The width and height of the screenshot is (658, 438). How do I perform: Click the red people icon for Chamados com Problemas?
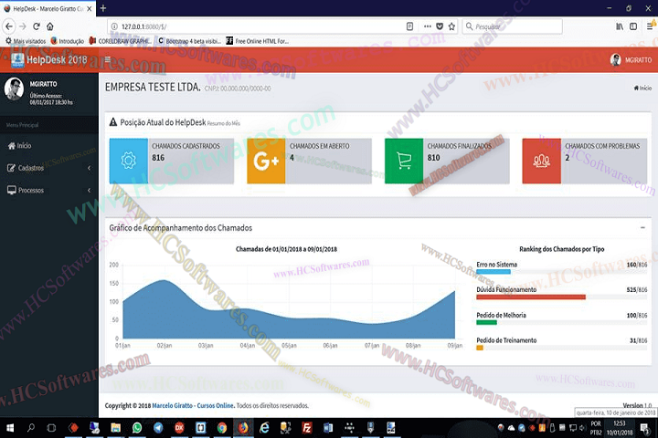541,161
